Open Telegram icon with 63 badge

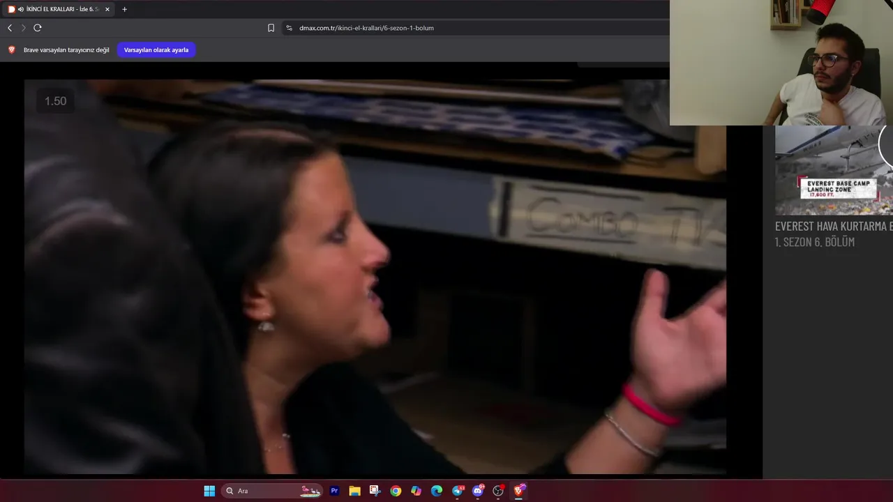pyautogui.click(x=458, y=491)
